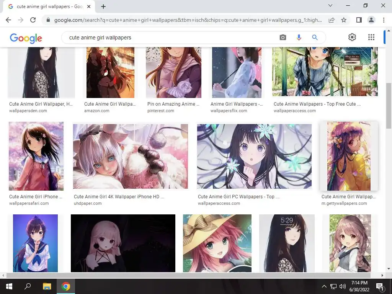Click the scroll down arrow of page
The width and height of the screenshot is (392, 294).
click(389, 269)
